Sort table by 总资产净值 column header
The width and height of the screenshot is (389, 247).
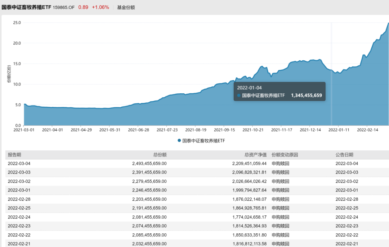[x=255, y=155]
